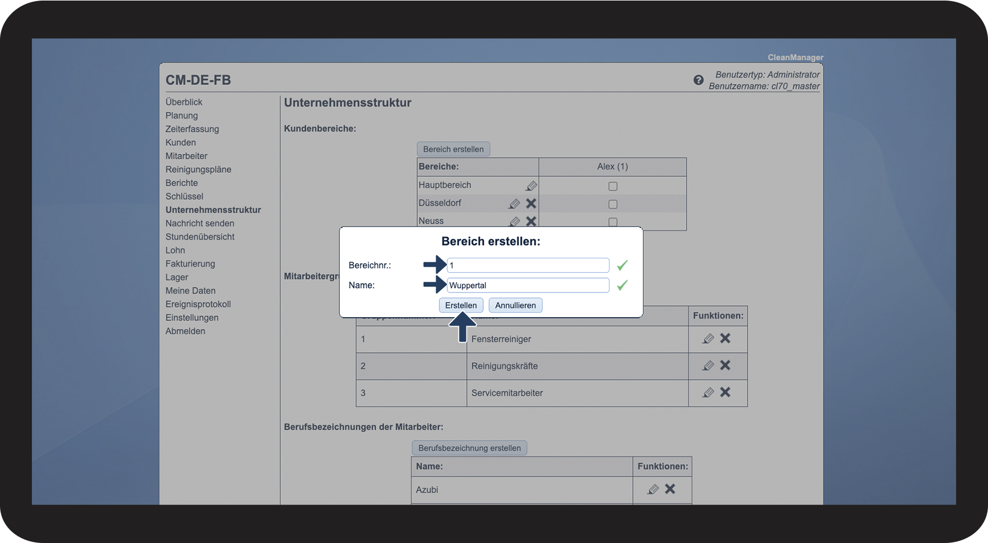Edit the Hauptbereich area with pencil icon
This screenshot has width=988, height=543.
click(531, 186)
